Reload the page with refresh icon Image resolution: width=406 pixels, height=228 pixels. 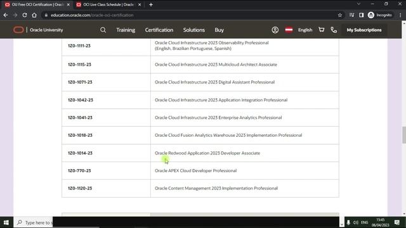point(25,15)
